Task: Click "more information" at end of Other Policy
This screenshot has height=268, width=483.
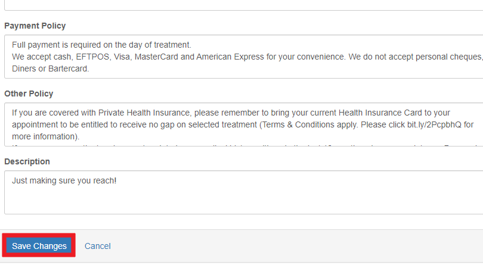Action: [43, 136]
